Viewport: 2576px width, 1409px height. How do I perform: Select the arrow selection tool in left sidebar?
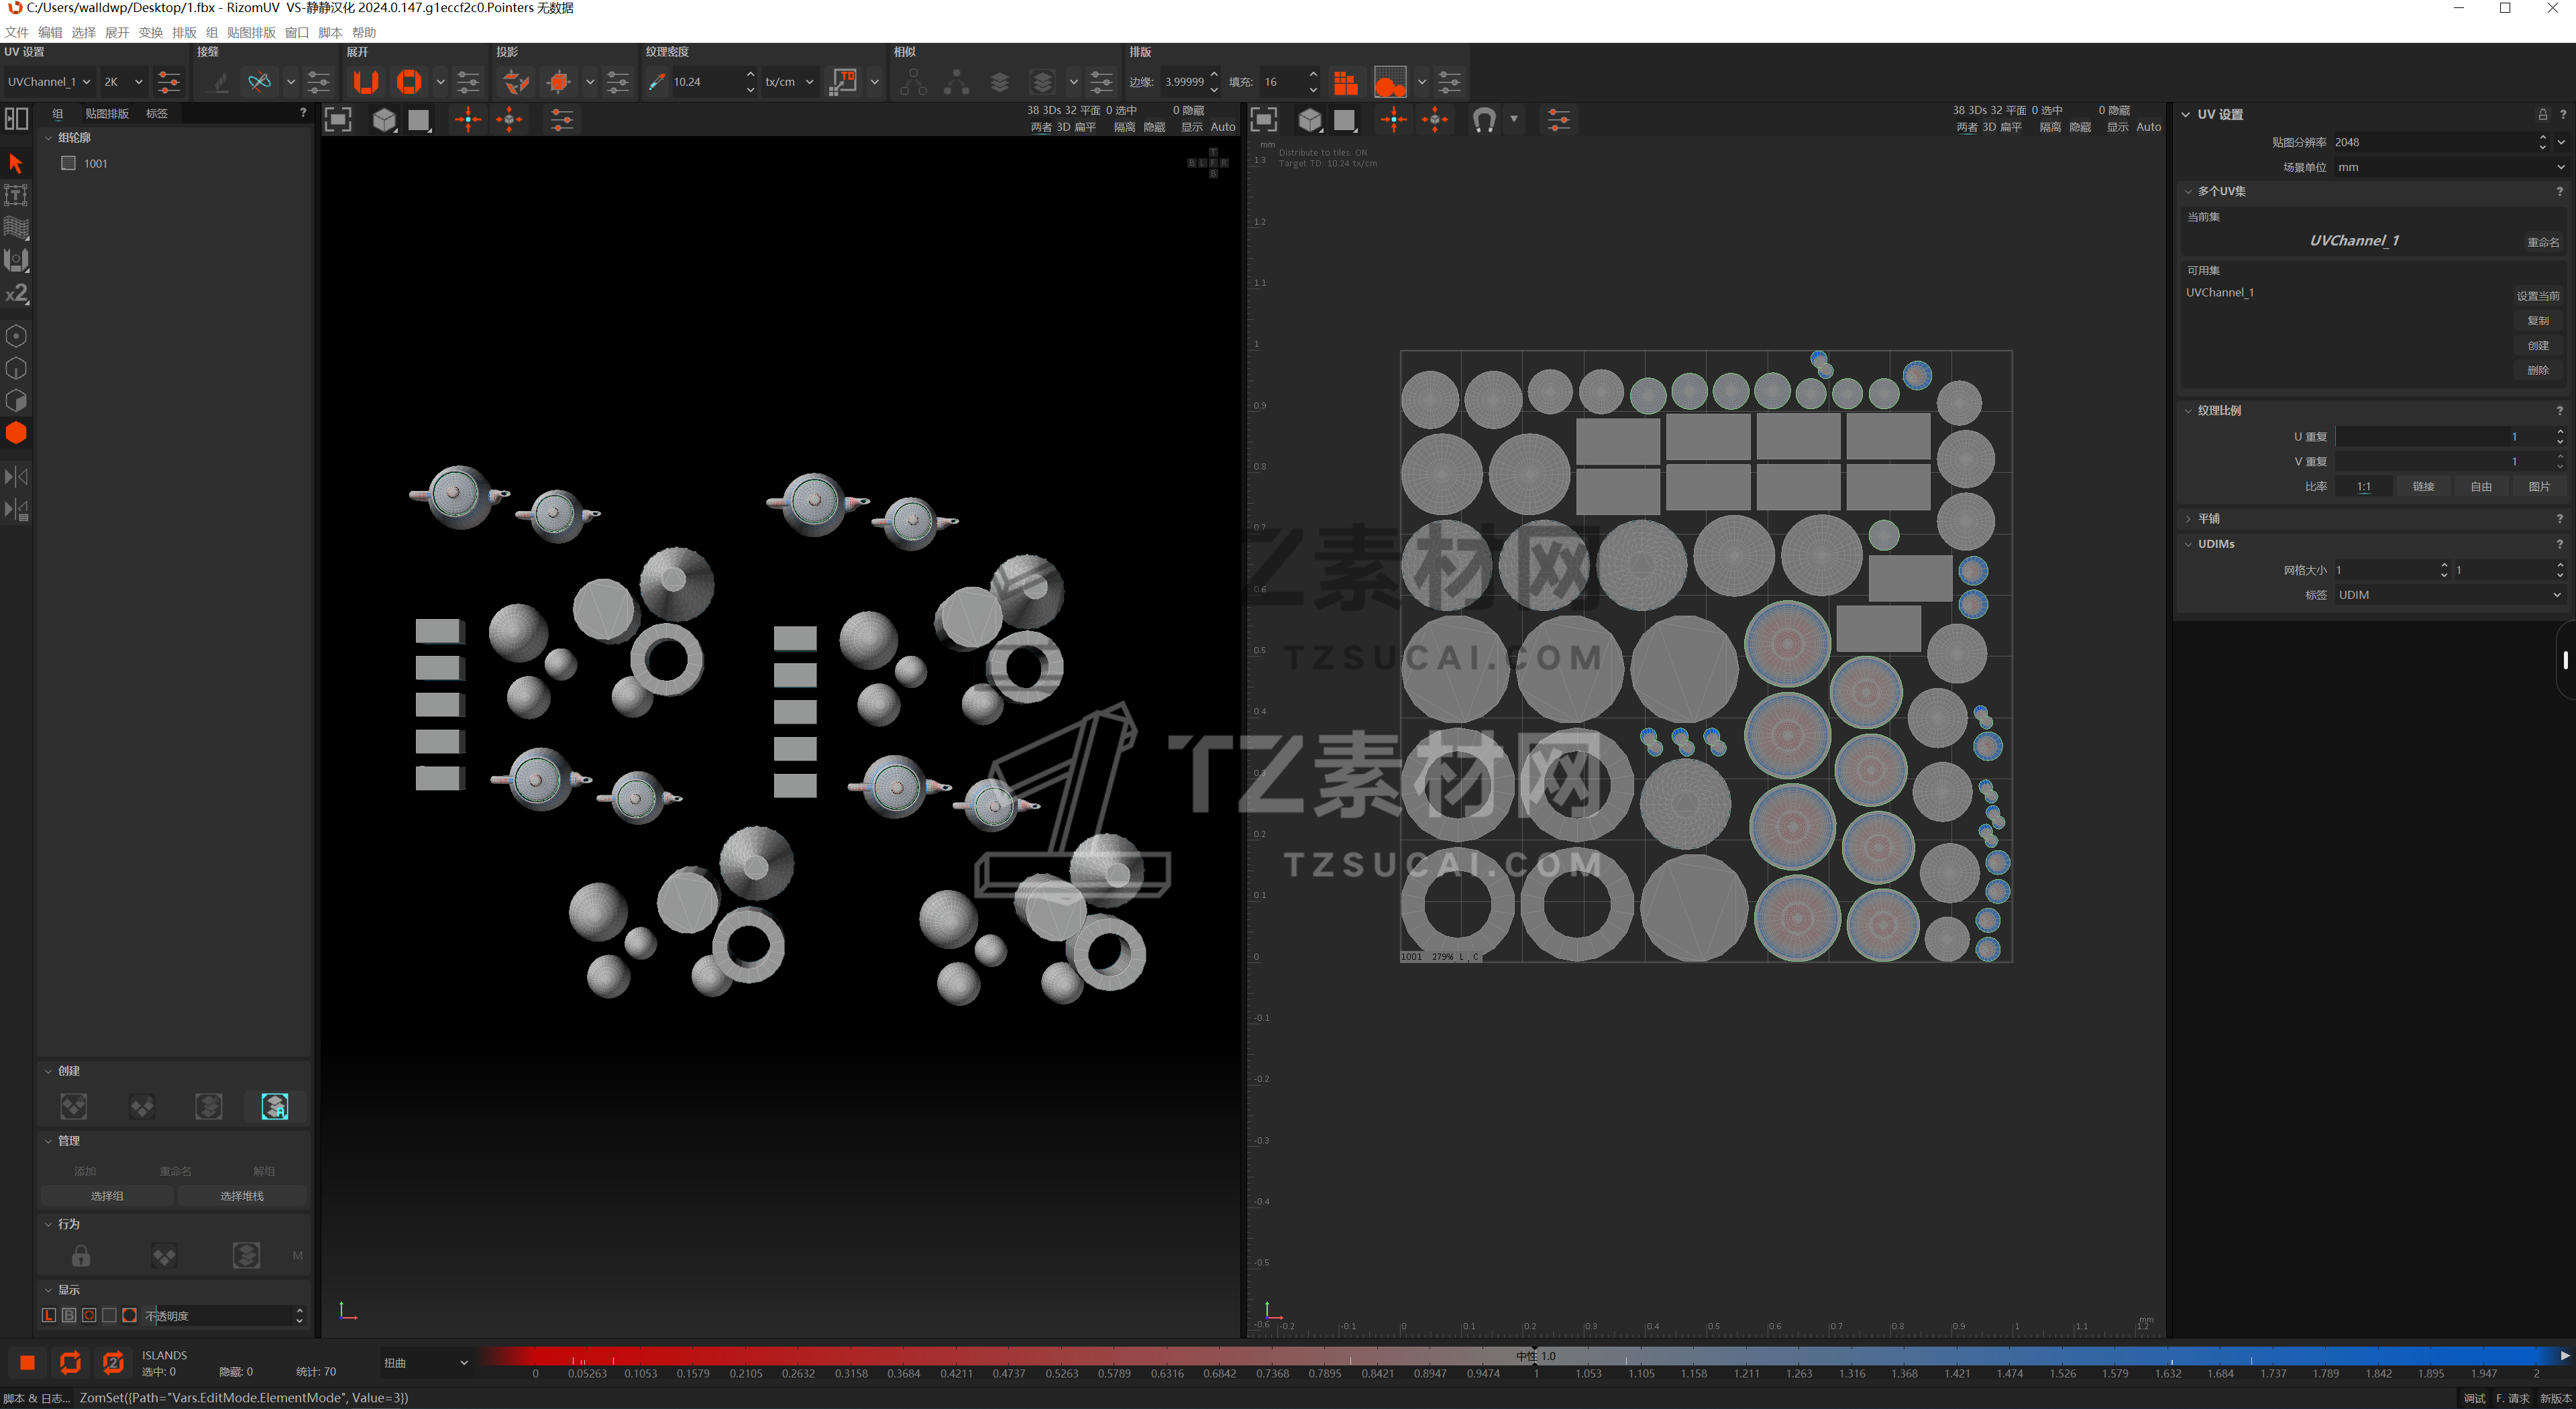pyautogui.click(x=16, y=163)
